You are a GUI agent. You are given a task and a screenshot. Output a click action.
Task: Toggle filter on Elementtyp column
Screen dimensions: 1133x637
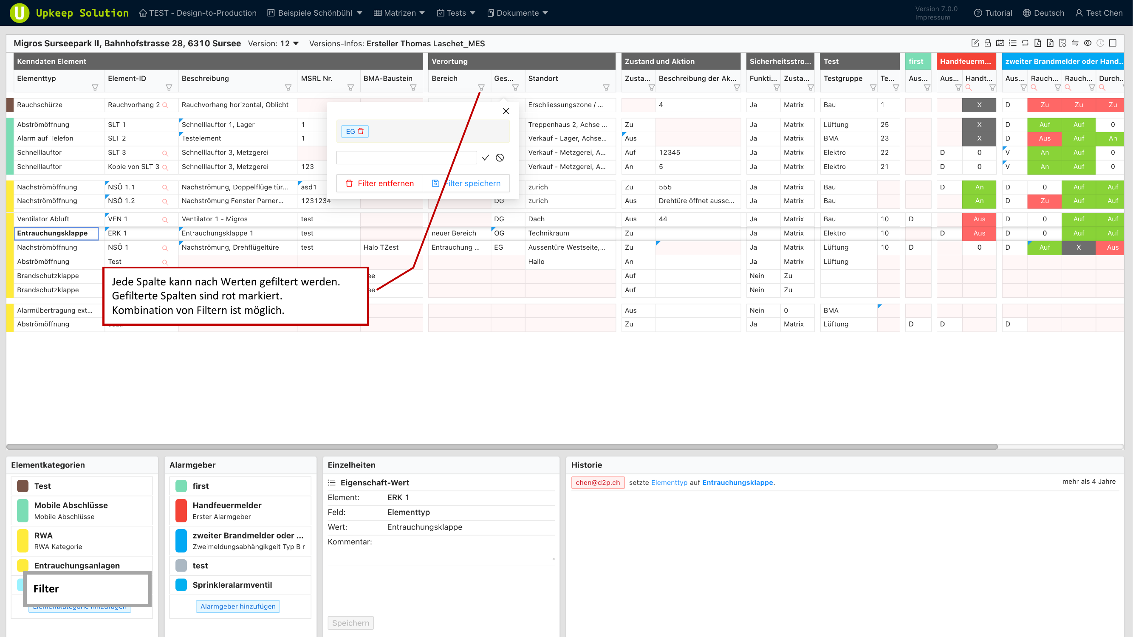(x=95, y=87)
